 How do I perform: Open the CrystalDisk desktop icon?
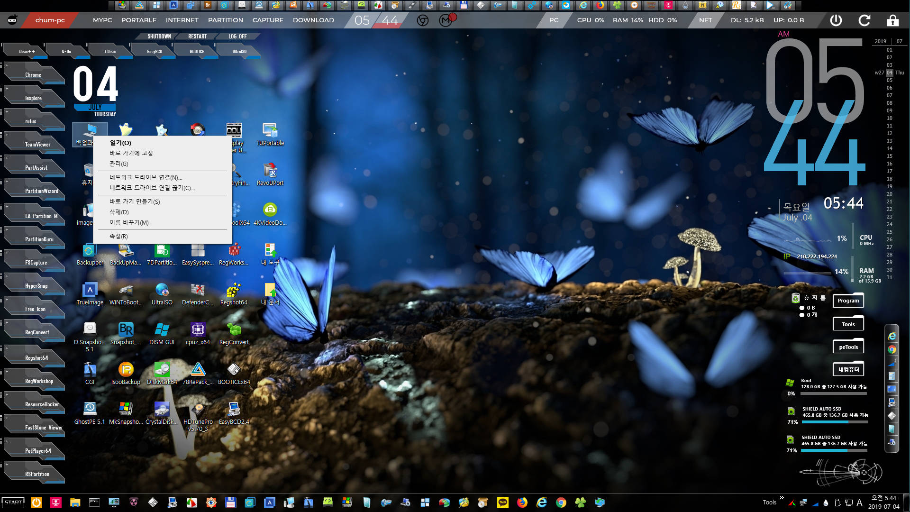coord(162,413)
